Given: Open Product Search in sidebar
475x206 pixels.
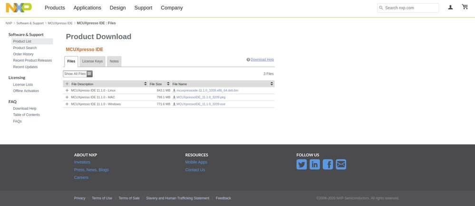Looking at the screenshot, I should click(25, 48).
